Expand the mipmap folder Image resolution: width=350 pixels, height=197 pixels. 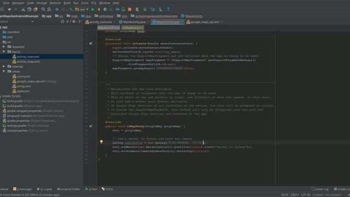(4, 66)
